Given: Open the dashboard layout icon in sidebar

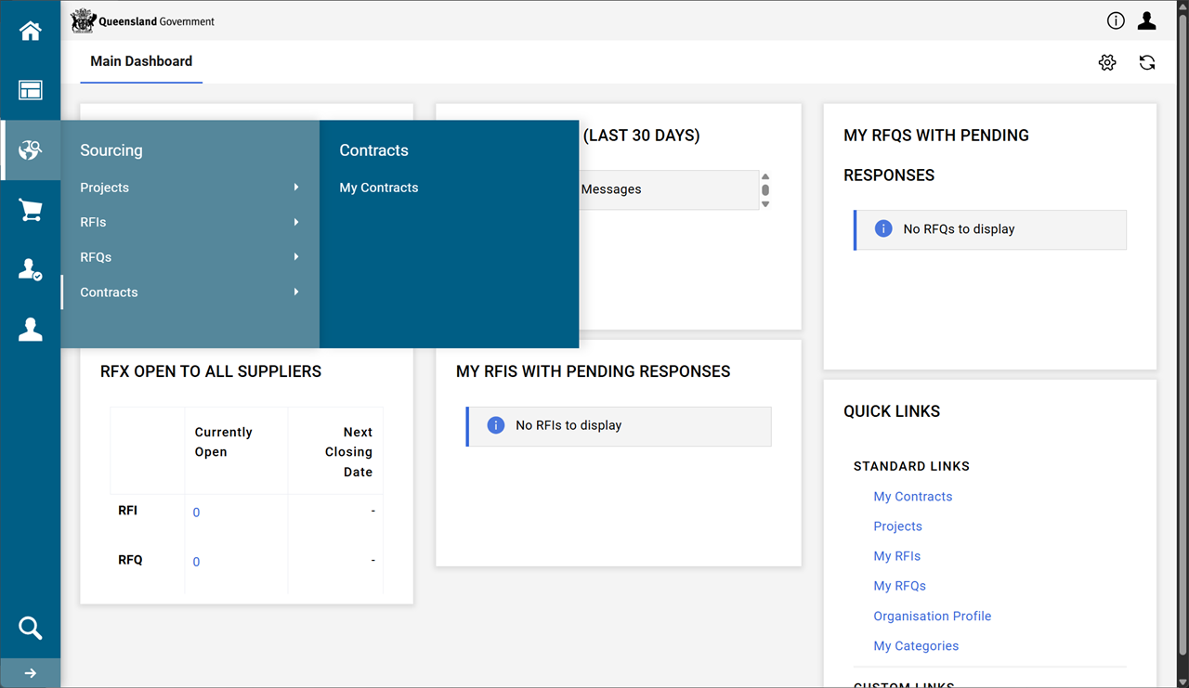Looking at the screenshot, I should pos(30,90).
